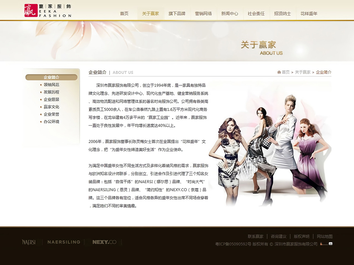Viewport: 354px width, 265px height.
Task: Open the NEXY.CO brand logo
Action: coord(104,242)
